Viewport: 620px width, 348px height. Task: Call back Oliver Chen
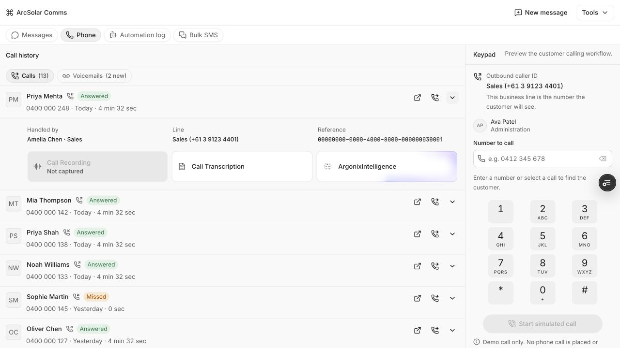[435, 331]
